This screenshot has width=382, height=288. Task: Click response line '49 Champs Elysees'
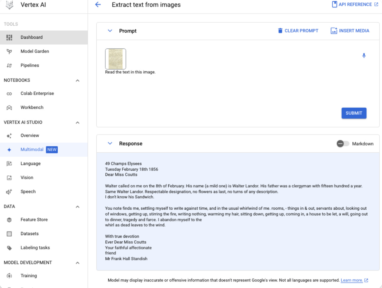pyautogui.click(x=123, y=164)
